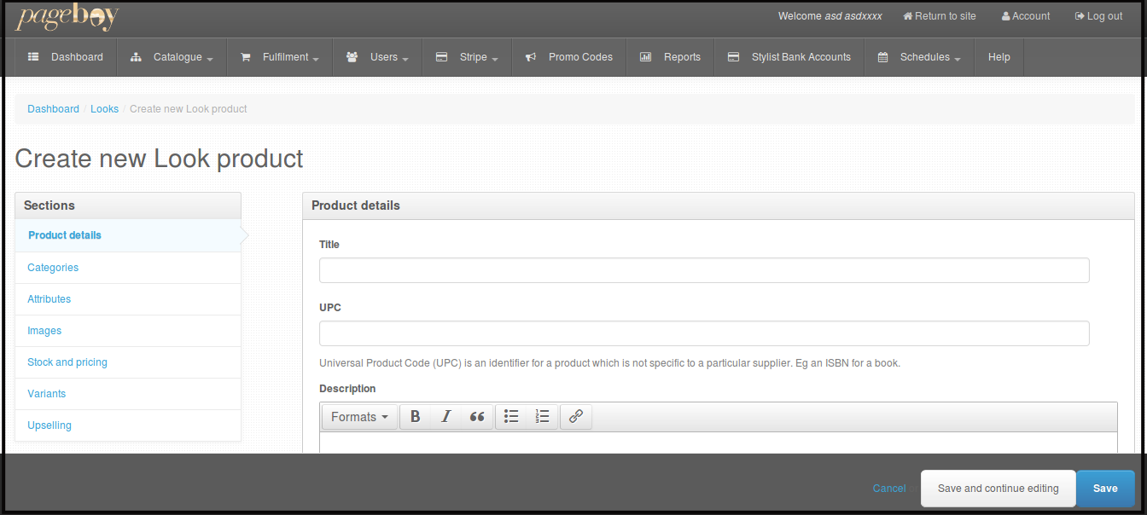Click the Return to site link
Image resolution: width=1147 pixels, height=515 pixels.
[940, 16]
